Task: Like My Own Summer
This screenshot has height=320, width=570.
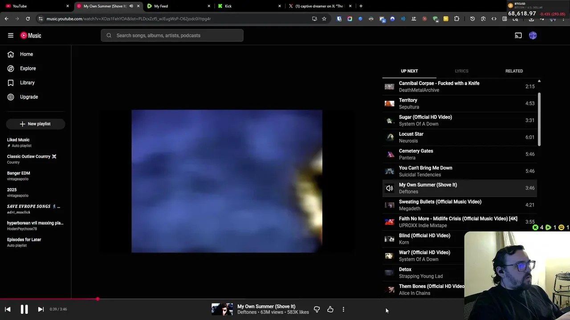Action: (330, 309)
